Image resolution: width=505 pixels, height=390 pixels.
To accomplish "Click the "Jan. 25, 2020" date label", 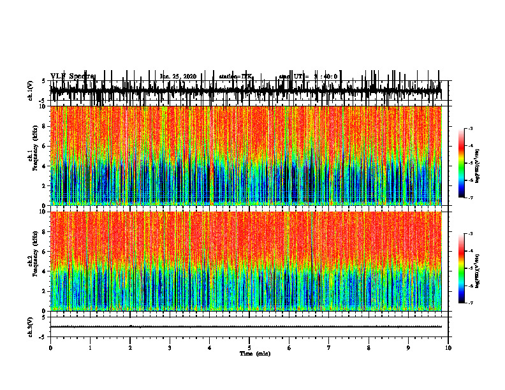I will [178, 76].
